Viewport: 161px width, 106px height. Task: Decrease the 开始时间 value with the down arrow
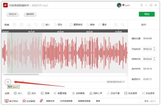tap(154, 50)
